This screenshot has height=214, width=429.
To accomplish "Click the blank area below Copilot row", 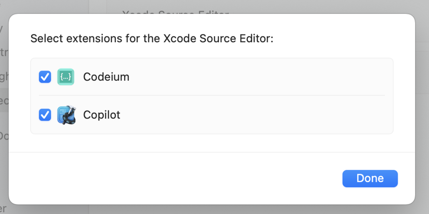I will [x=212, y=143].
